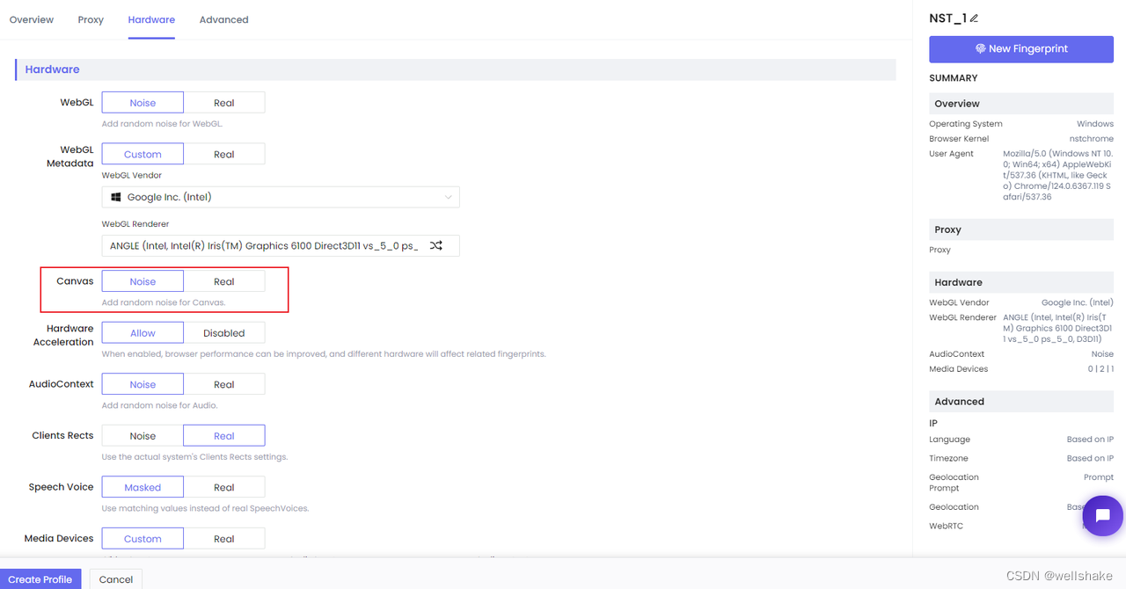
Task: Switch to the Overview tab
Action: (x=32, y=19)
